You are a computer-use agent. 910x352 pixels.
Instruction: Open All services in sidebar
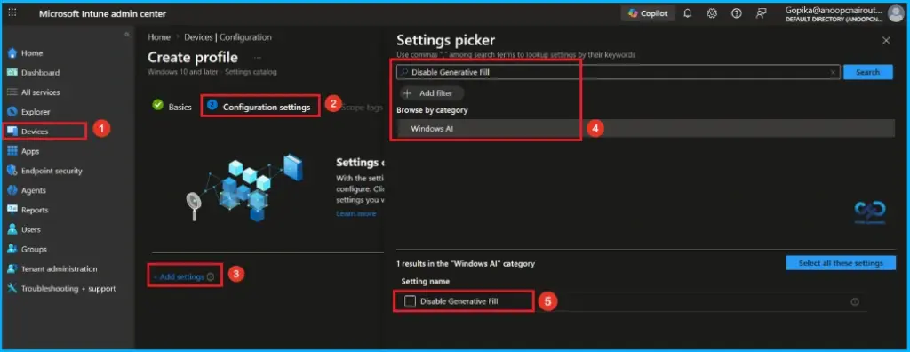point(41,92)
